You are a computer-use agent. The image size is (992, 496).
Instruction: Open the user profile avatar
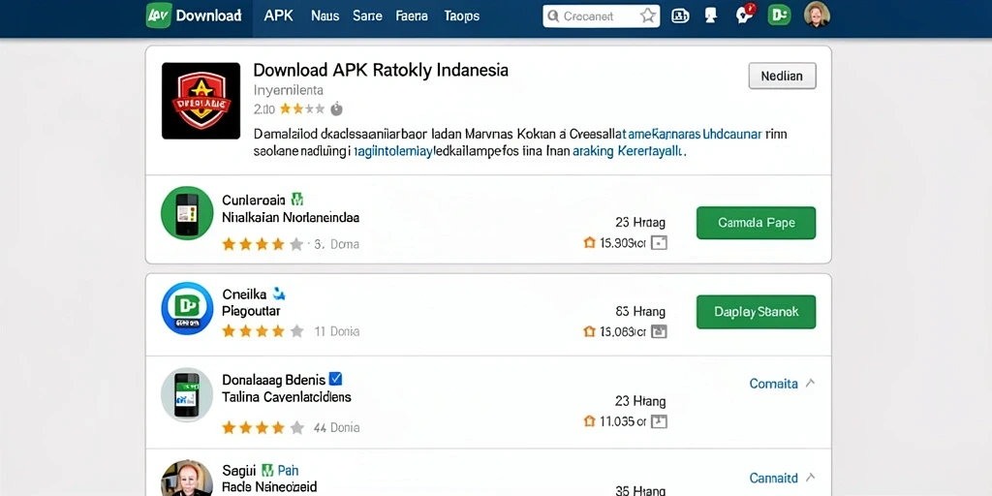click(x=816, y=15)
